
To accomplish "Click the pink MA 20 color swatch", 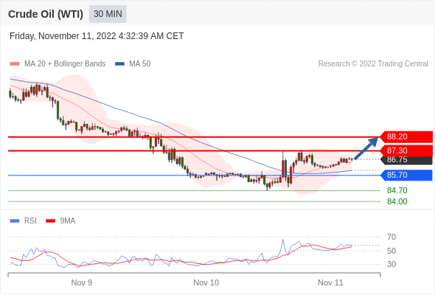I will click(15, 64).
